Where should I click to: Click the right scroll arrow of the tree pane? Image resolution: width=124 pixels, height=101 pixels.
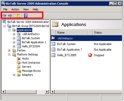(x=47, y=92)
